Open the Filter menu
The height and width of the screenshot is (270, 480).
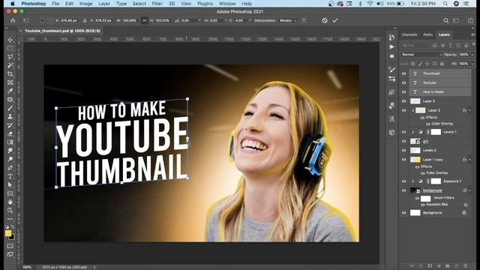point(157,4)
